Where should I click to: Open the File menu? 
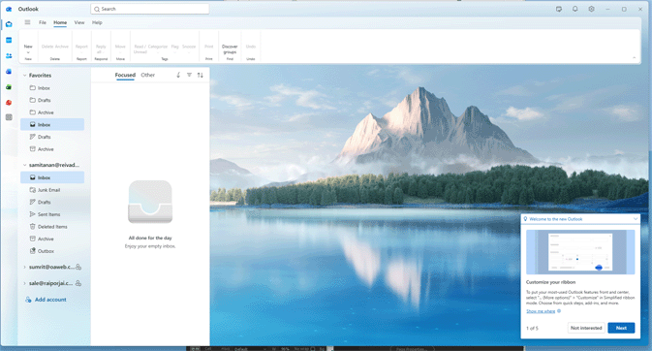pos(43,22)
